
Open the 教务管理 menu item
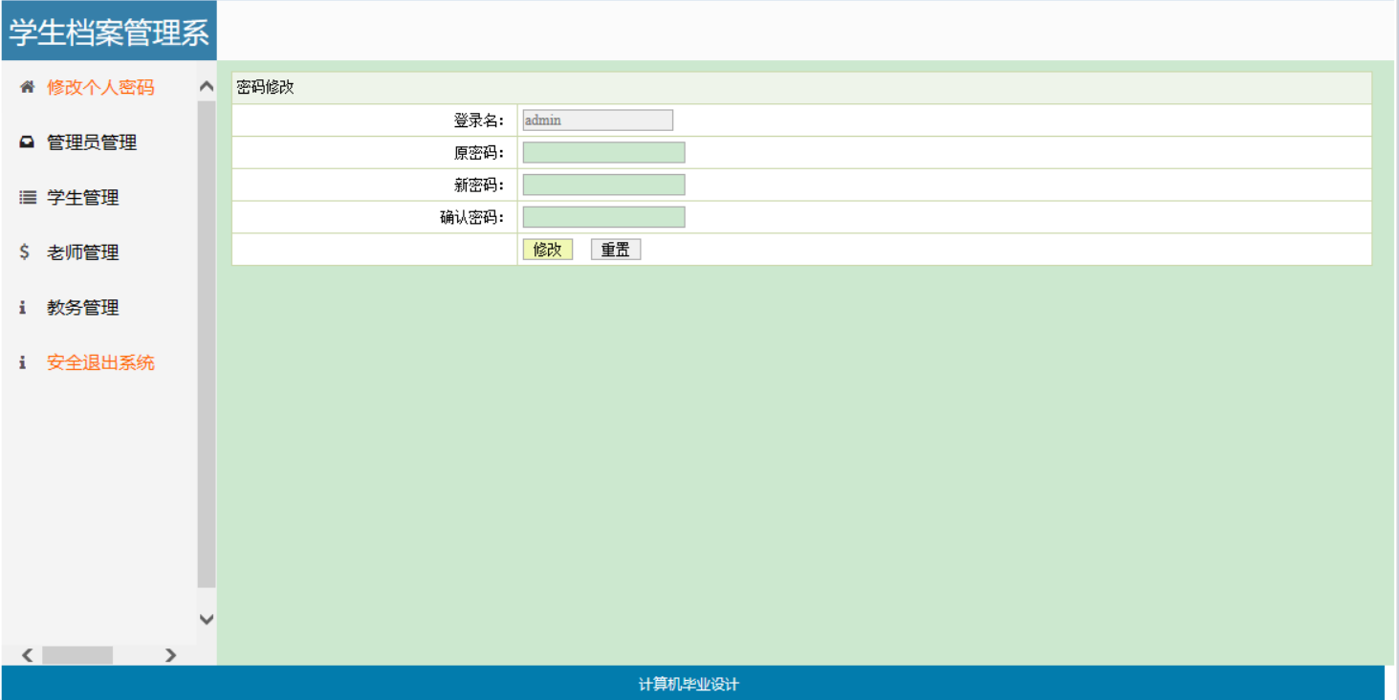[83, 308]
